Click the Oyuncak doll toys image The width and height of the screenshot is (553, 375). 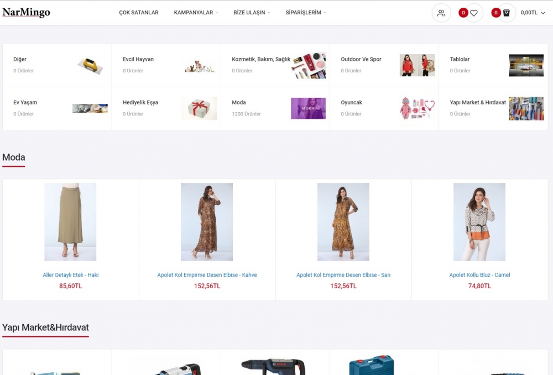pos(417,108)
